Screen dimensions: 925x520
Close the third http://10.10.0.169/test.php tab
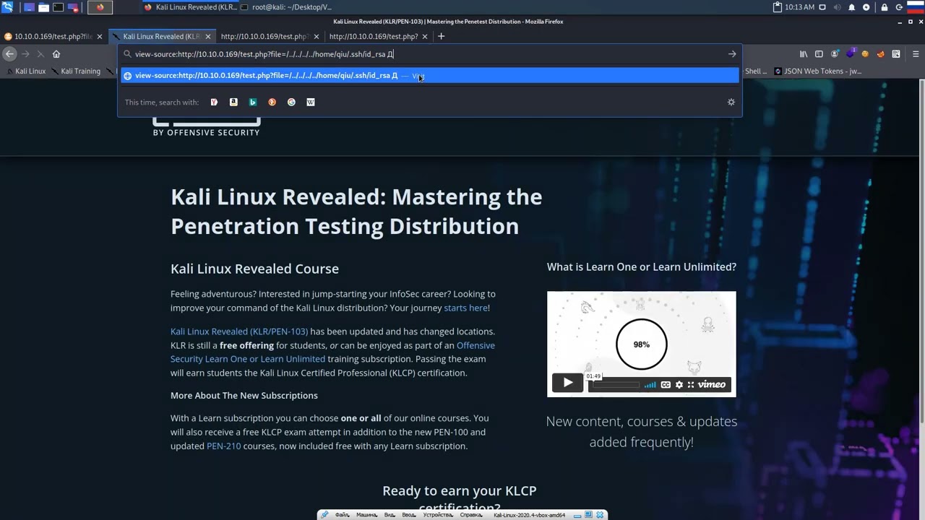pyautogui.click(x=317, y=36)
